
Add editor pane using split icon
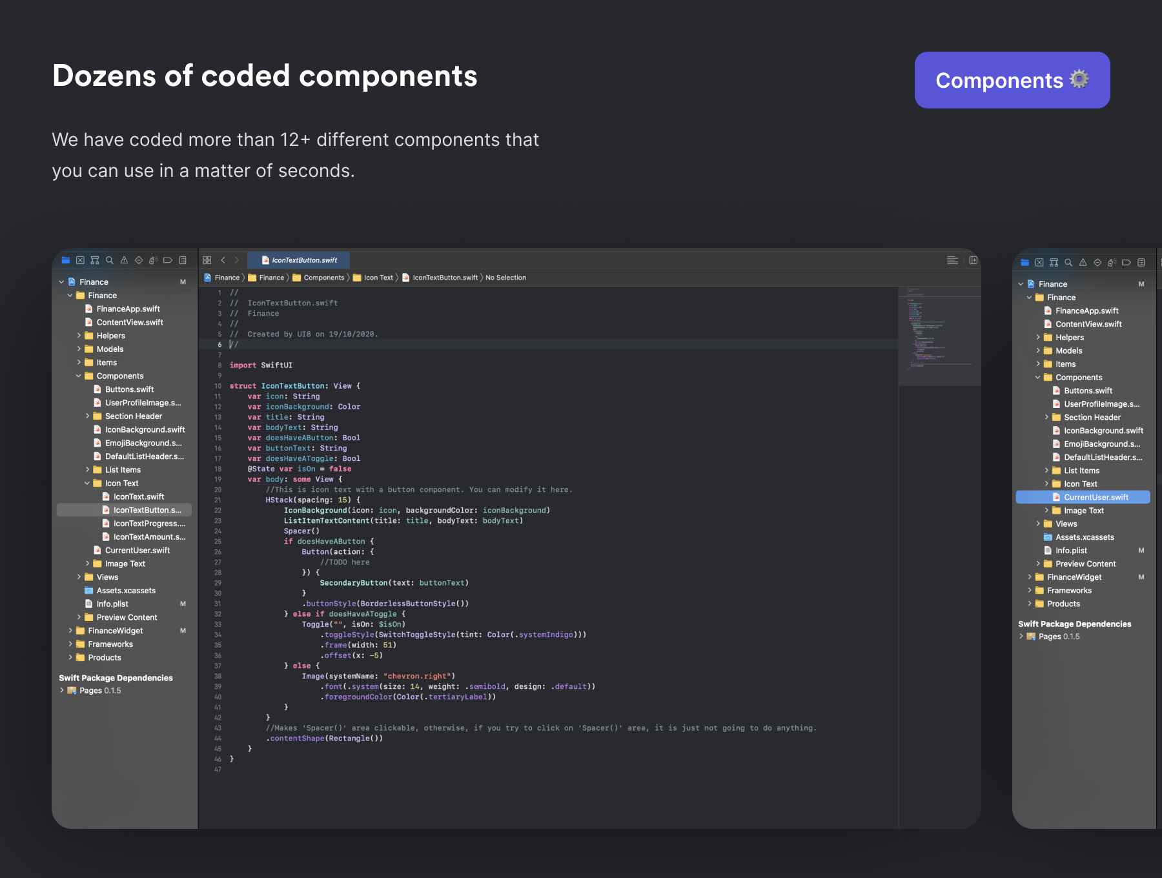973,260
